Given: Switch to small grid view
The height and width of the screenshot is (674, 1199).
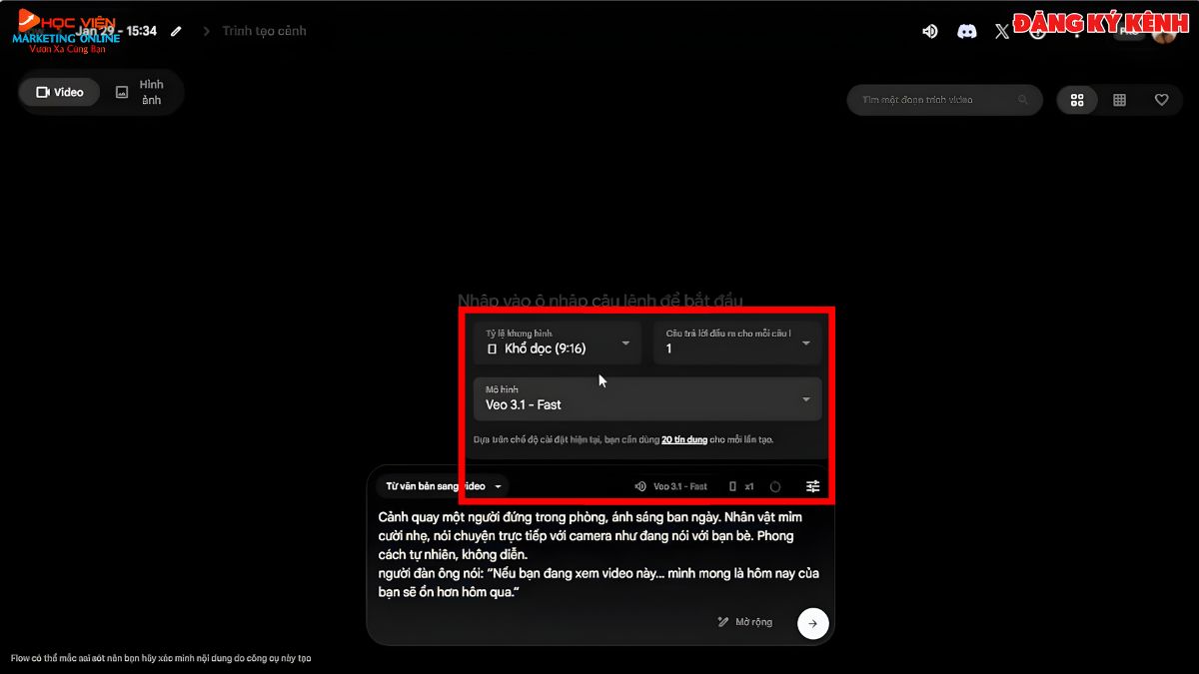Looking at the screenshot, I should 1119,100.
